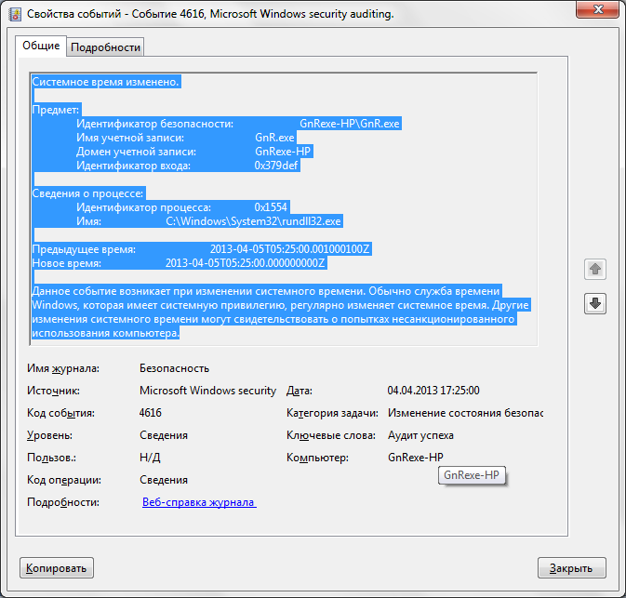The image size is (626, 598).
Task: Click the account domain value GnRexe-HP in description
Action: pyautogui.click(x=283, y=152)
